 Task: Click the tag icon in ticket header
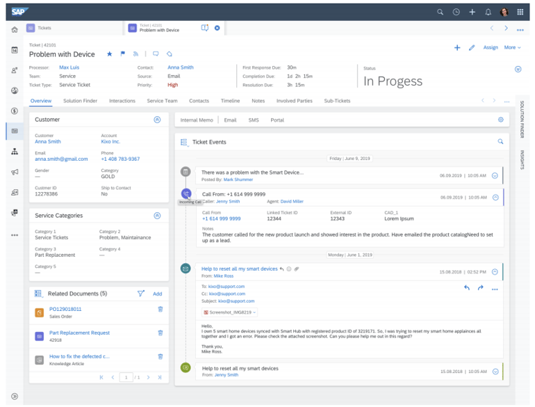(x=170, y=54)
